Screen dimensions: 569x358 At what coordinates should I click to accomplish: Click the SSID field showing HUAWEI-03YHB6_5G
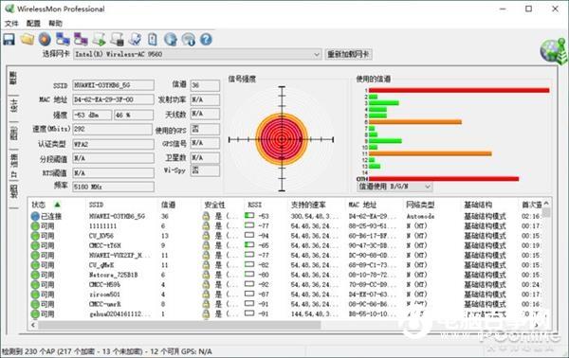(x=113, y=85)
